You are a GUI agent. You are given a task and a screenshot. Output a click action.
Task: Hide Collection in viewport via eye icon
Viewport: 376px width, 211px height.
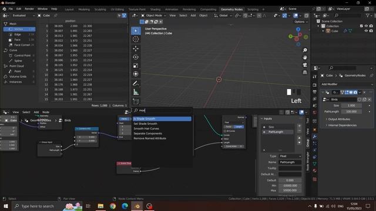click(366, 26)
